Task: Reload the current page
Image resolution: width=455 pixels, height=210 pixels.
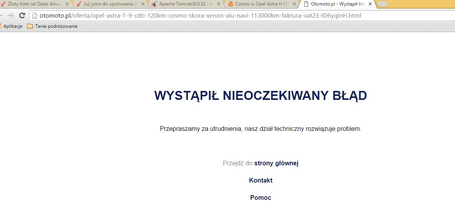Action: pos(22,15)
